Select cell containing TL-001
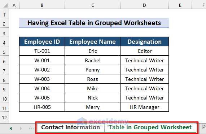This screenshot has width=206, height=134. (42, 51)
